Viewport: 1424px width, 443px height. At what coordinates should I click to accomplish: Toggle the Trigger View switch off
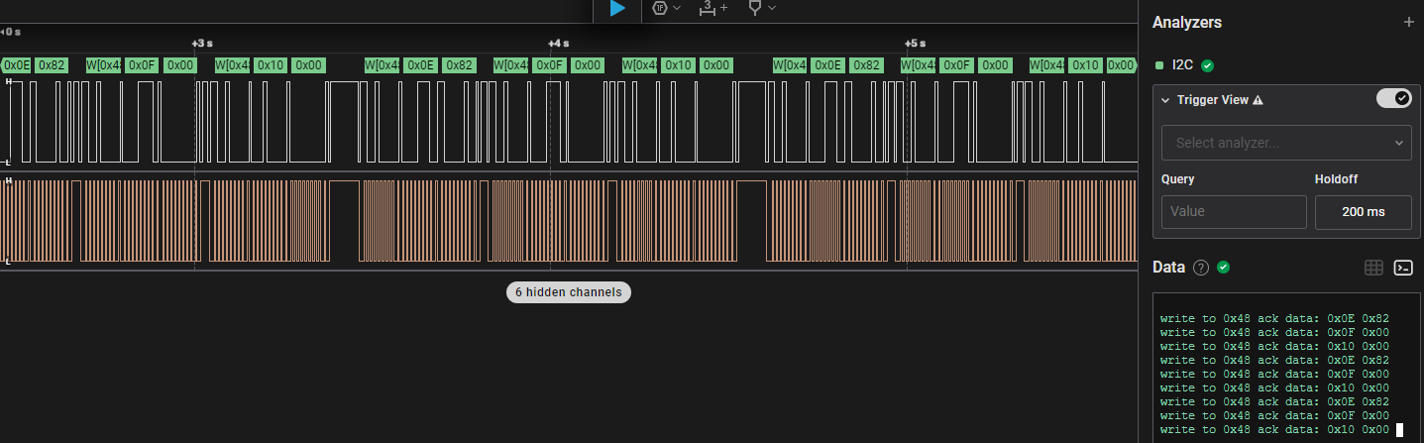tap(1394, 98)
